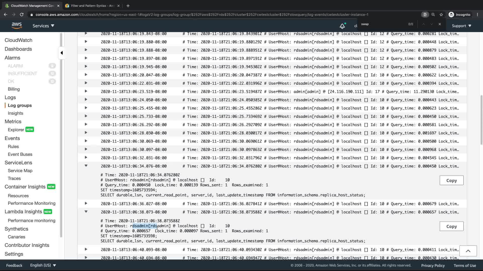
Task: Collapse the left navigation sidebar arrow
Action: tap(62, 53)
